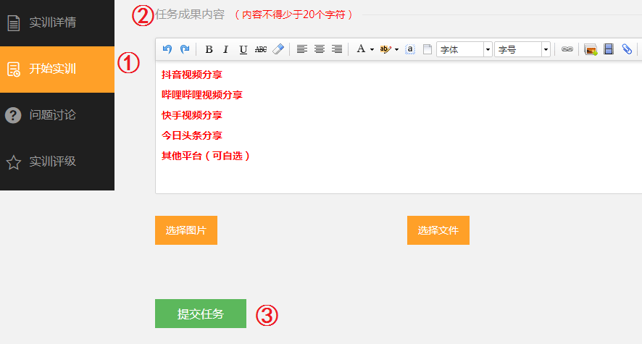Click the redo arrow in editor toolbar
This screenshot has width=642, height=344.
coord(185,49)
